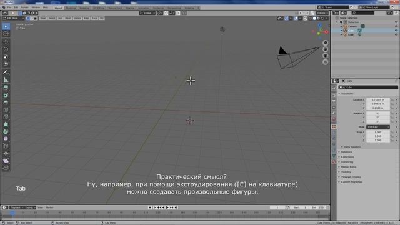Click the outliner search field

point(363,12)
